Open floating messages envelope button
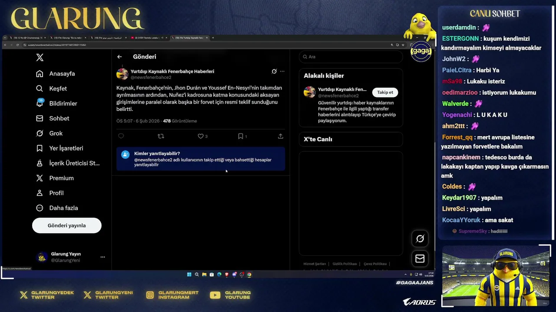Image resolution: width=556 pixels, height=312 pixels. (x=420, y=259)
